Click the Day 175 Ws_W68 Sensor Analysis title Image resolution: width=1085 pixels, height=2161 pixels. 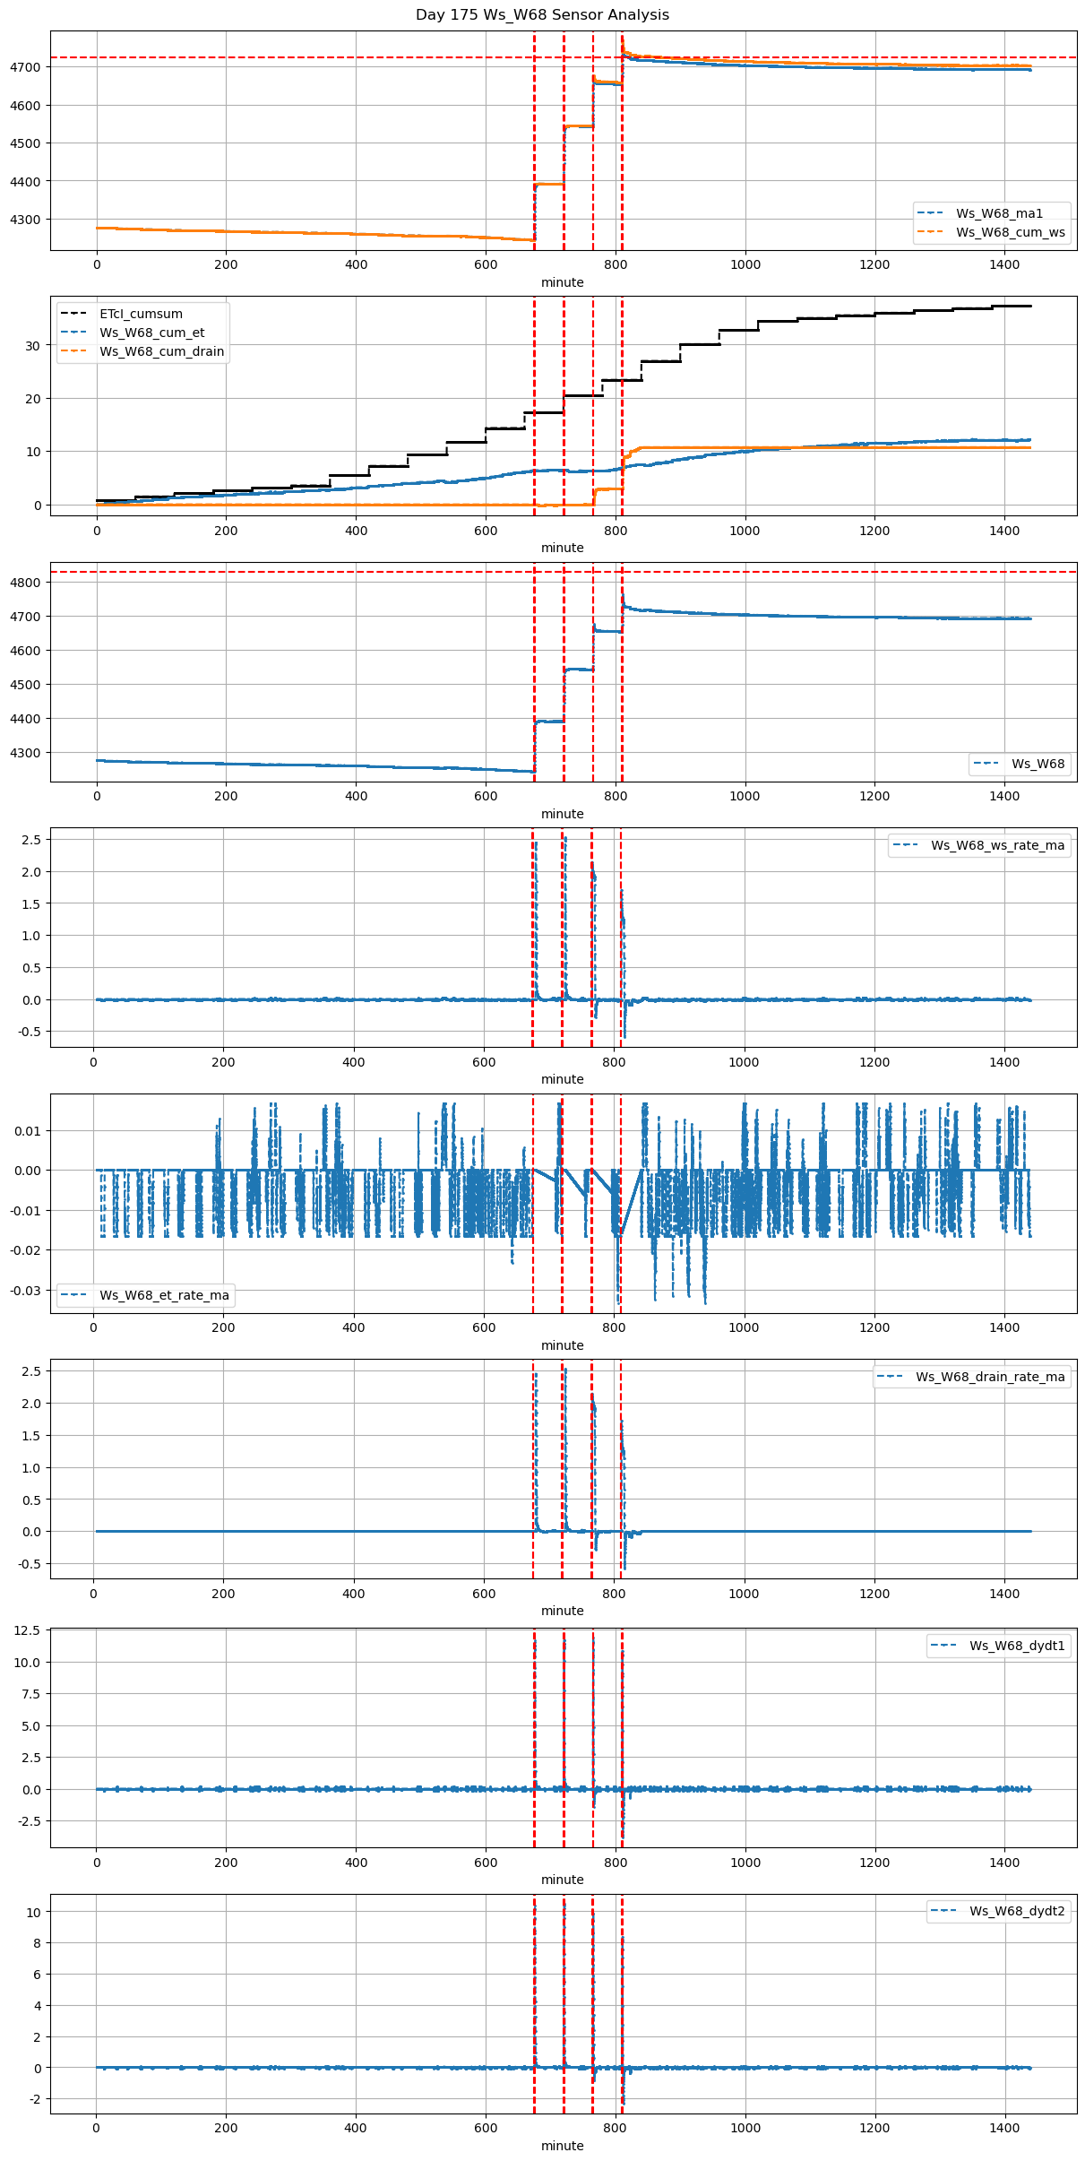[542, 15]
